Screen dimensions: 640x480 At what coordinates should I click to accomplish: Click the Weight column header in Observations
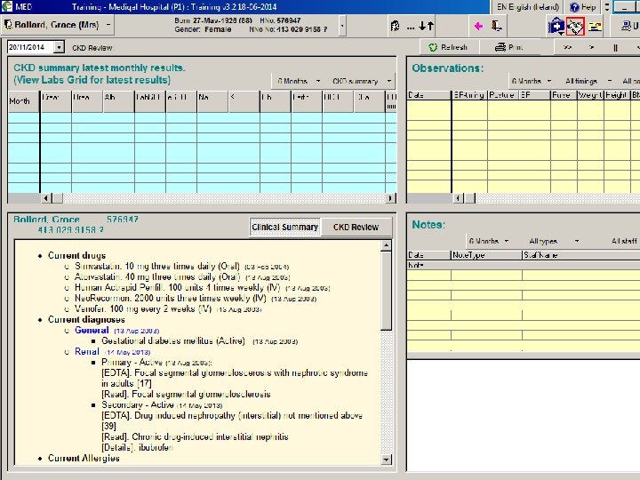point(590,95)
